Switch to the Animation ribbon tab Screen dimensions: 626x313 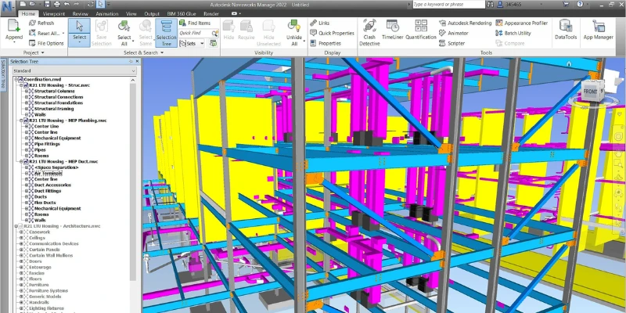point(107,13)
